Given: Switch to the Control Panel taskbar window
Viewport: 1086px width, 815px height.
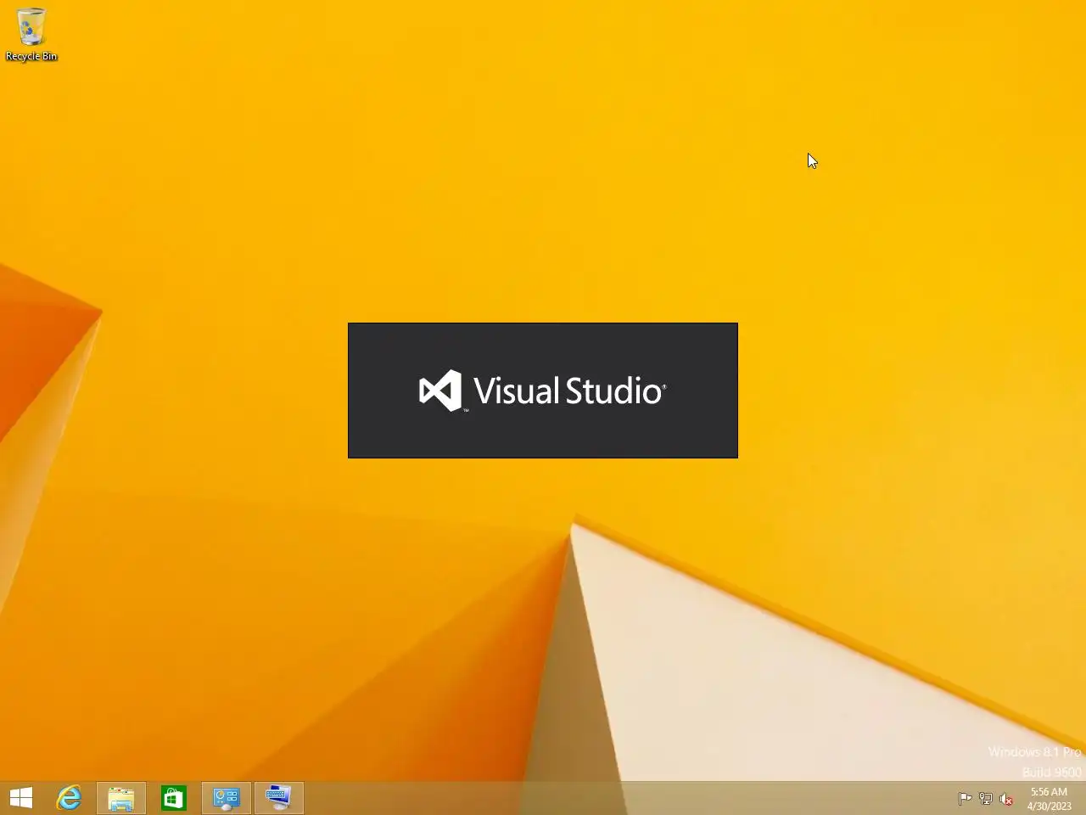Looking at the screenshot, I should tap(227, 798).
